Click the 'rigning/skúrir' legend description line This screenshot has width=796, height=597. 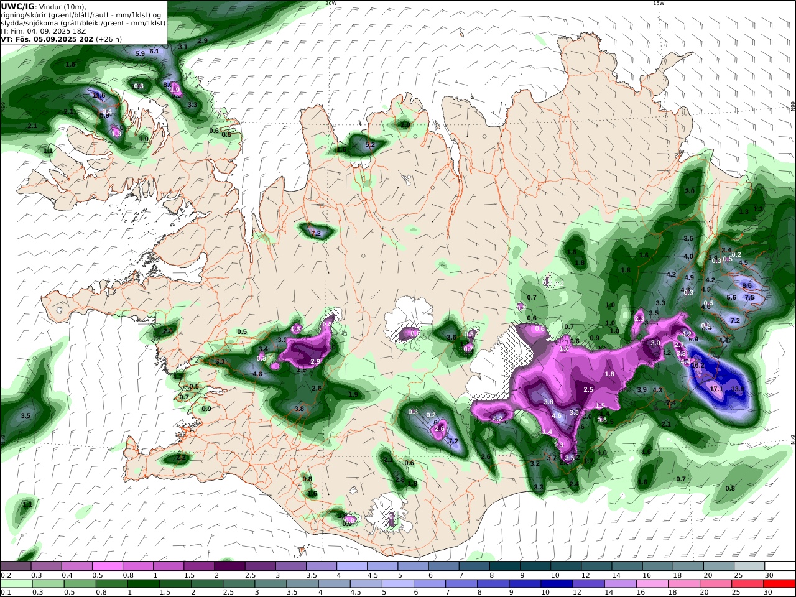click(x=82, y=15)
